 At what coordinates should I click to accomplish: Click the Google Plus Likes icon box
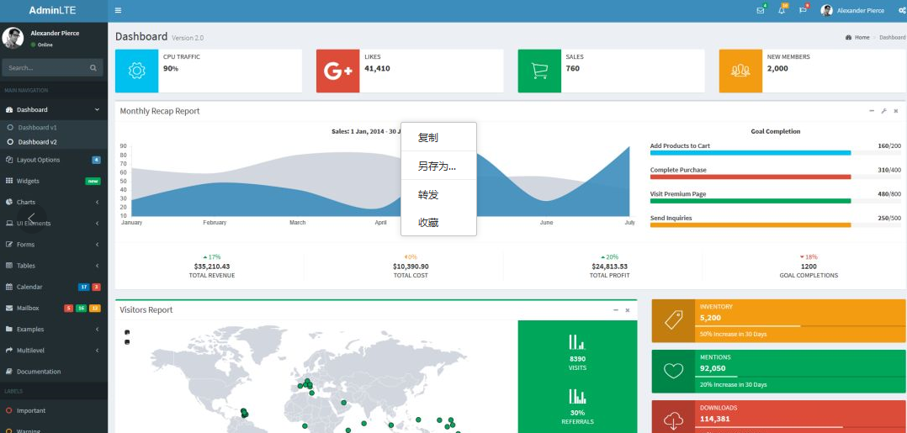(337, 71)
